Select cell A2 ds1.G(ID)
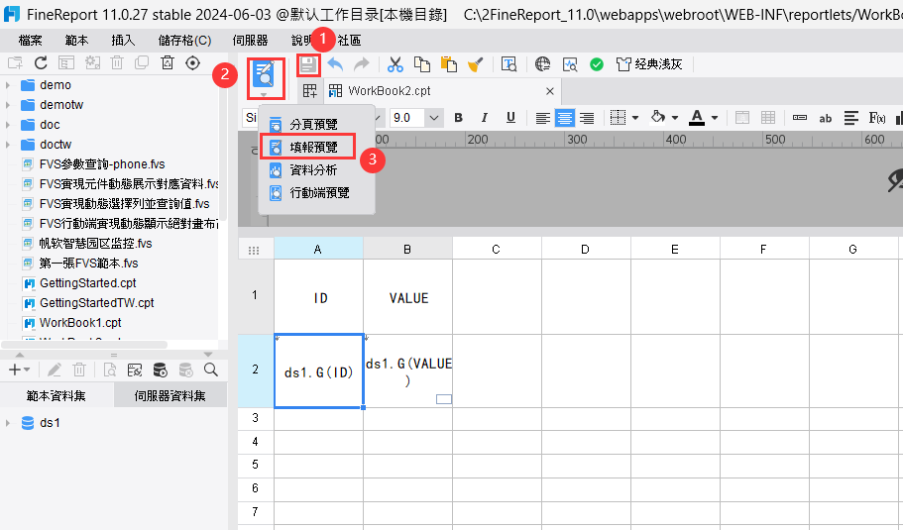This screenshot has height=530, width=903. [x=318, y=371]
